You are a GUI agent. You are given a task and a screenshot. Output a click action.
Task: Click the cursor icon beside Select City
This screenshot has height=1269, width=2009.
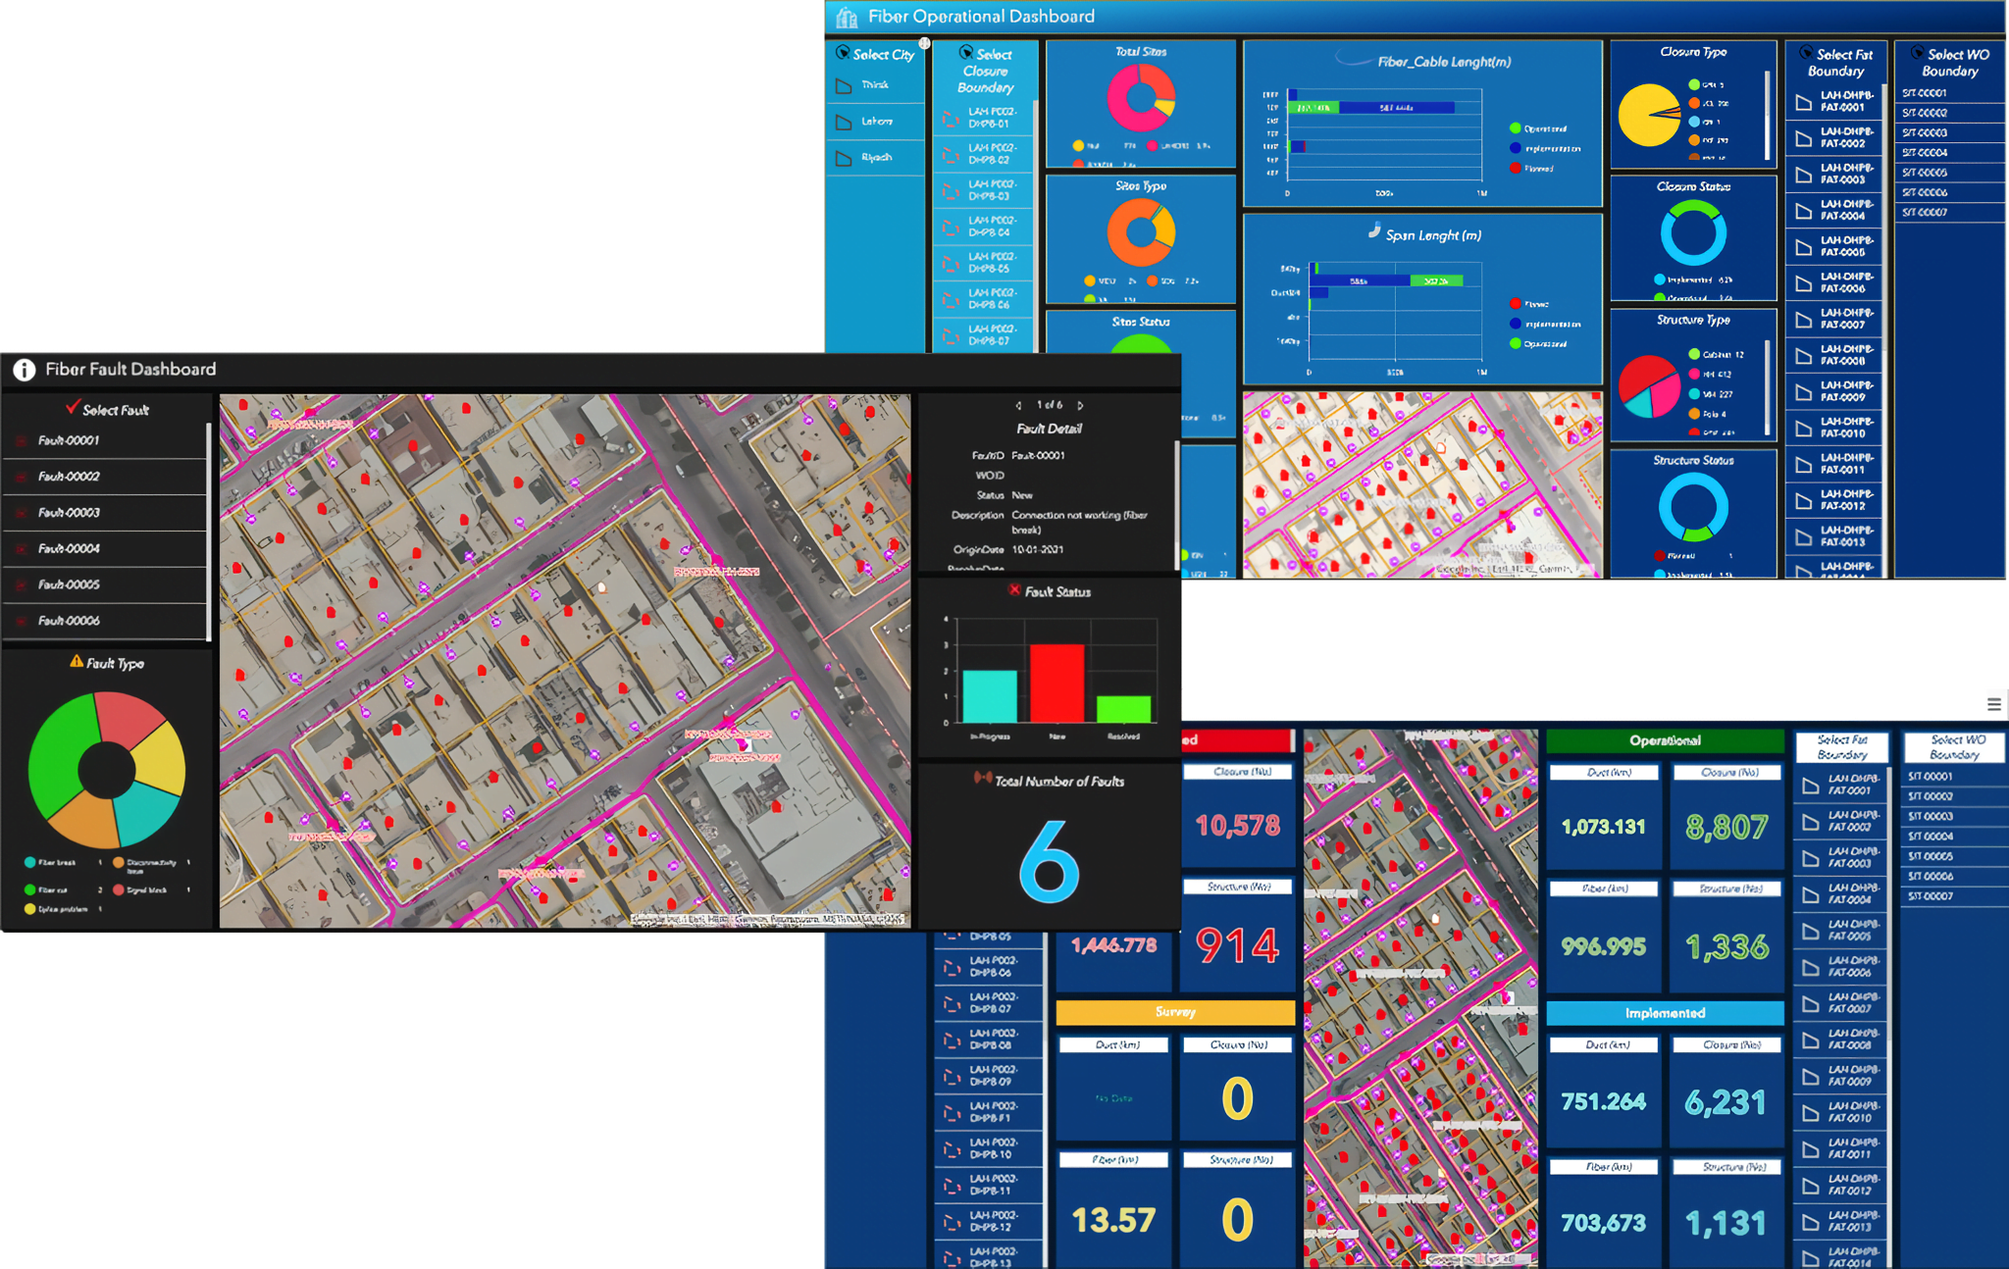tap(842, 53)
